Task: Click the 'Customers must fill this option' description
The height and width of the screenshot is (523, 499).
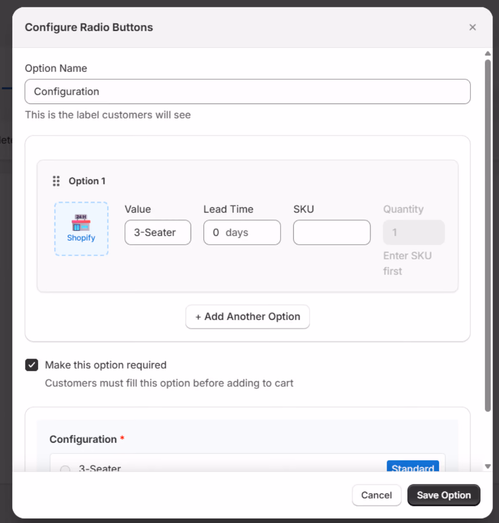Action: point(169,383)
